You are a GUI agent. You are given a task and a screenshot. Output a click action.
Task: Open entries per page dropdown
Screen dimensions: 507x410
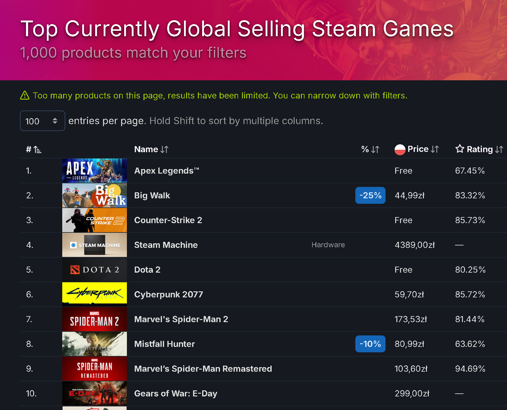[x=42, y=121]
